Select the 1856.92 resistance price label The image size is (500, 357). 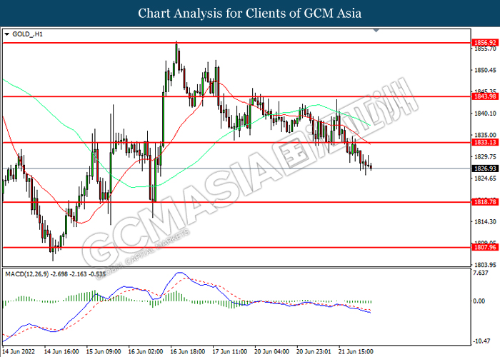[485, 43]
